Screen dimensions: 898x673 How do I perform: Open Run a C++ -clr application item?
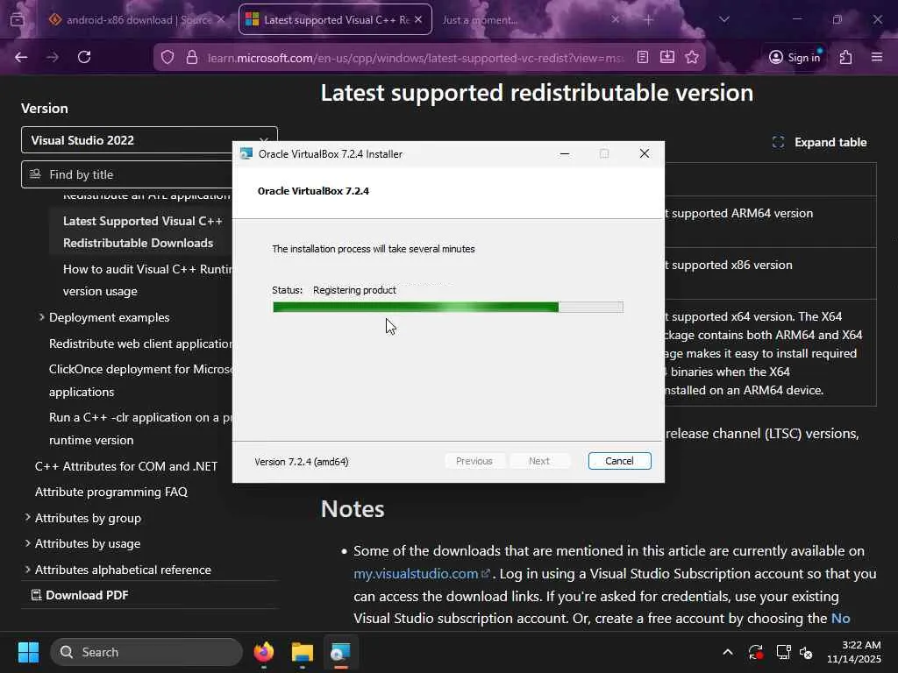tap(140, 429)
